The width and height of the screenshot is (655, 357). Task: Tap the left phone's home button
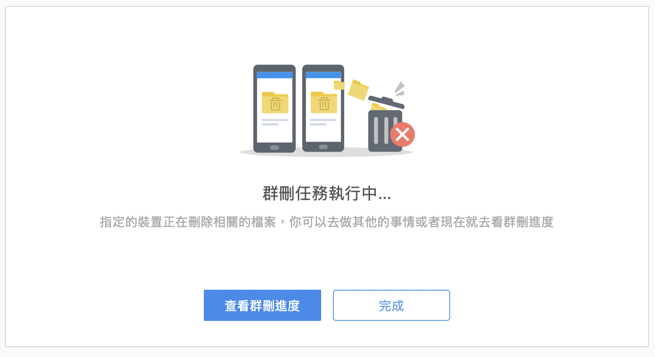click(275, 147)
